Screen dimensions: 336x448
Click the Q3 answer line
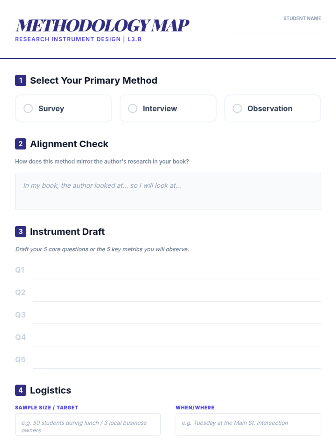click(177, 317)
